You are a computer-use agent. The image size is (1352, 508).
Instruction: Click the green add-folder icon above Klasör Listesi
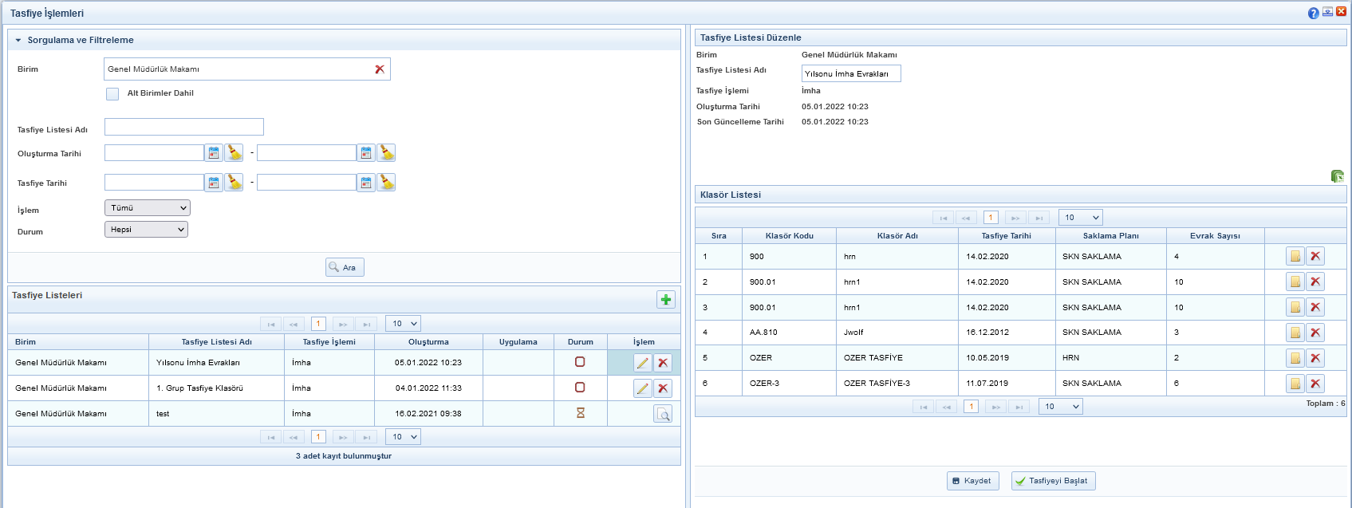[1338, 176]
